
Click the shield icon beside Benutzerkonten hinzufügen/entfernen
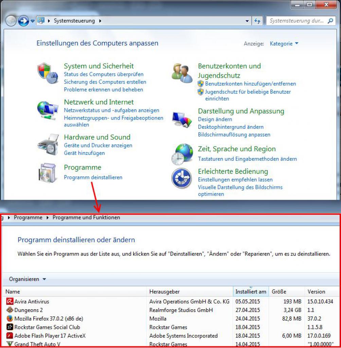tap(201, 84)
